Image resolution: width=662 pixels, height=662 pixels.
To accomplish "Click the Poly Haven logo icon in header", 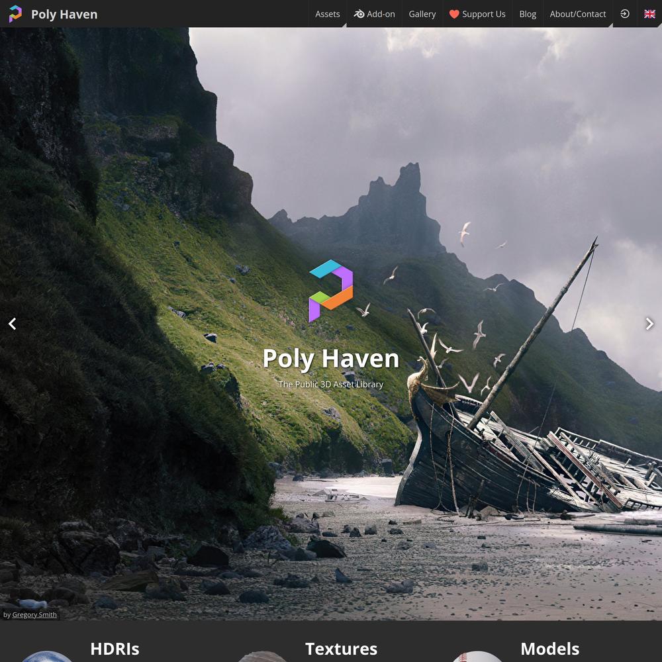I will point(15,14).
